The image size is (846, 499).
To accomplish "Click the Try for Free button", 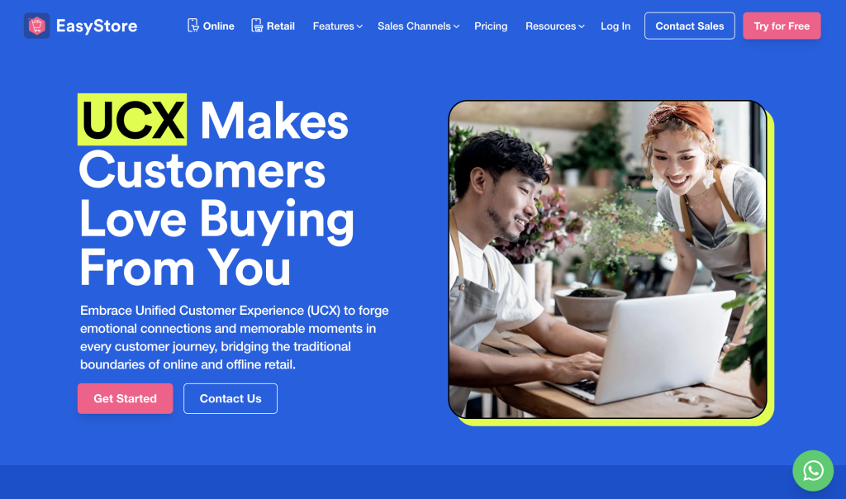I will tap(782, 26).
